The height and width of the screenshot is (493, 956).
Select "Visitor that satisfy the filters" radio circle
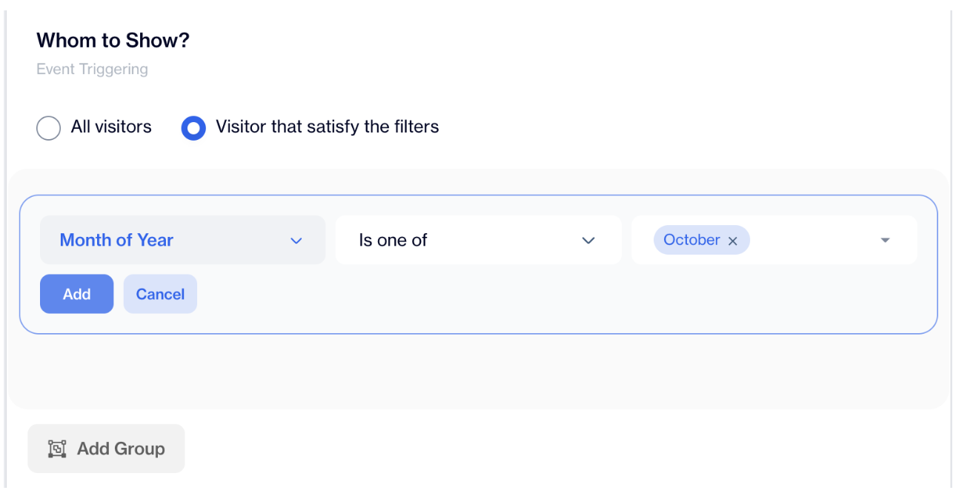tap(193, 128)
